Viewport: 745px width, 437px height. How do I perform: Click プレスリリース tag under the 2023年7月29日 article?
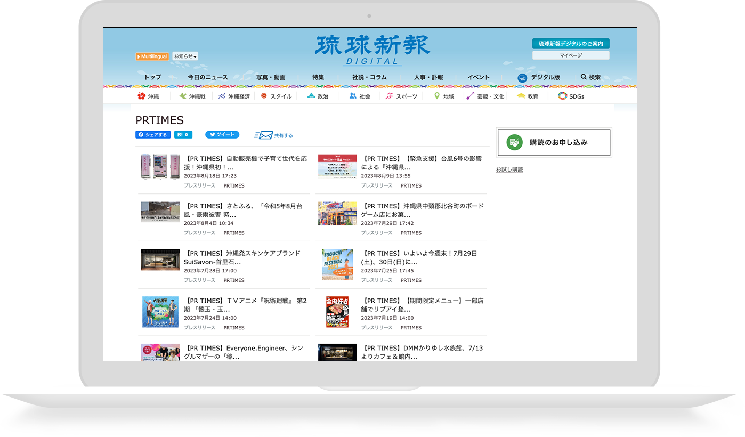point(377,233)
